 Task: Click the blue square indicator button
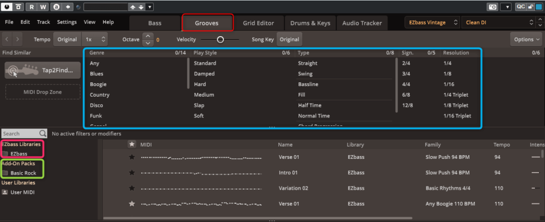point(539,6)
